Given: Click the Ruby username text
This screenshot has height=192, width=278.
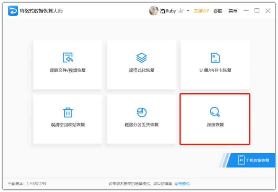Looking at the screenshot, I should click(170, 11).
